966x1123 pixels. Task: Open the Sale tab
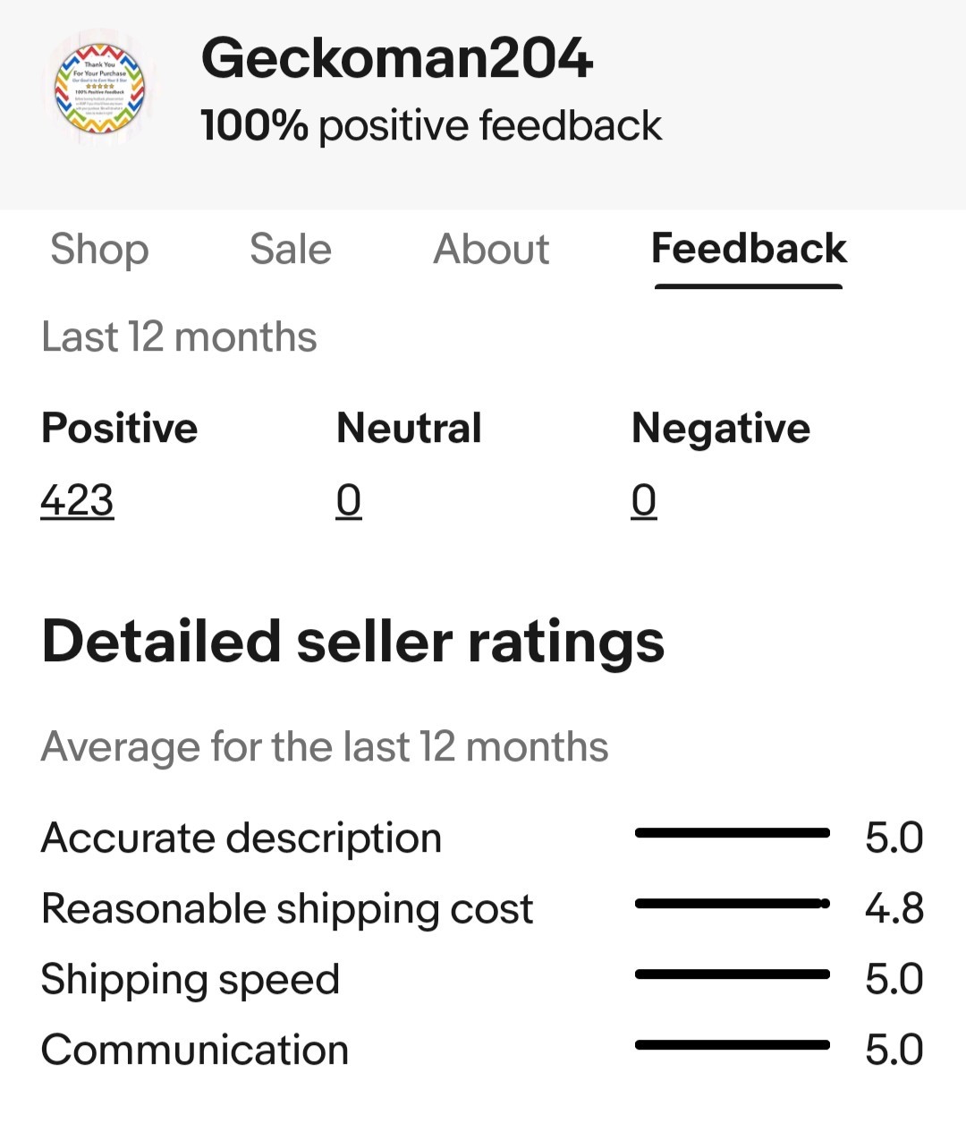[x=291, y=249]
